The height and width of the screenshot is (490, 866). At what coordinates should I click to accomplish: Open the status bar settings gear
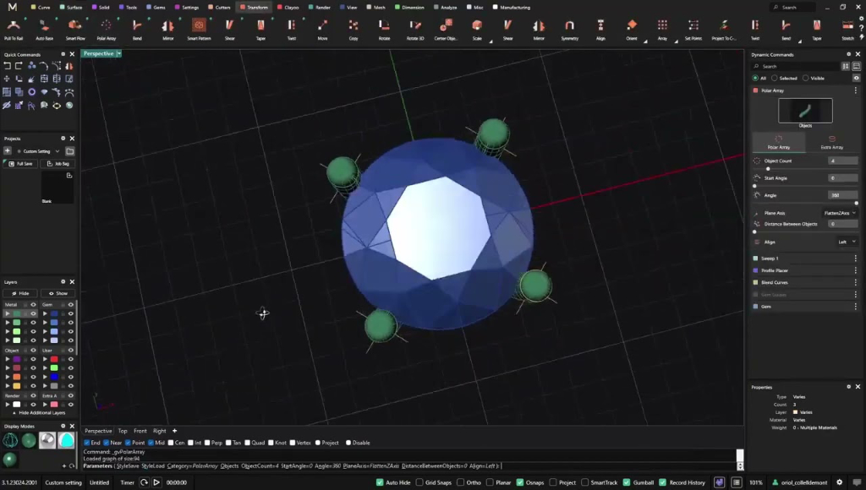coord(840,482)
